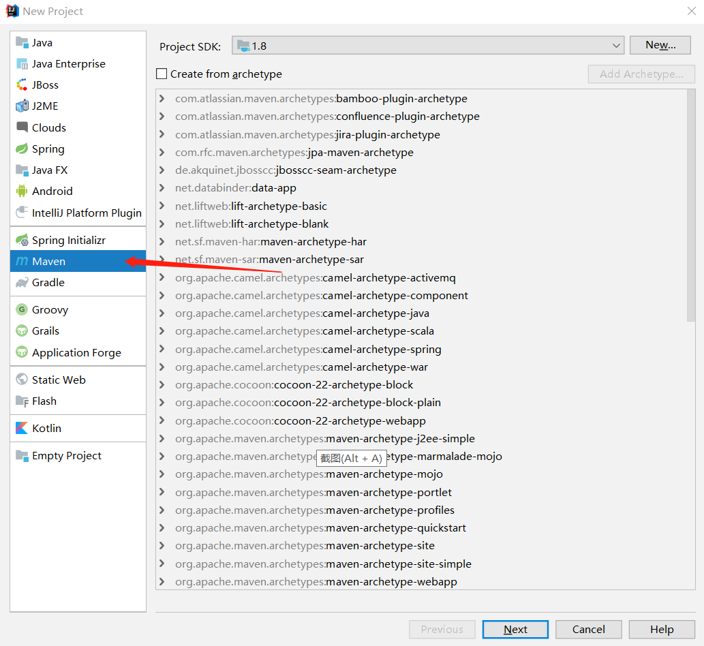
Task: Click the IntelliJ IDEA logo in title bar
Action: [x=12, y=11]
